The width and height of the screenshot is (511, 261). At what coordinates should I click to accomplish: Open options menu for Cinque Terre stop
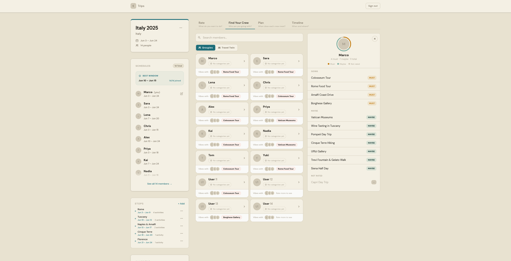[181, 233]
